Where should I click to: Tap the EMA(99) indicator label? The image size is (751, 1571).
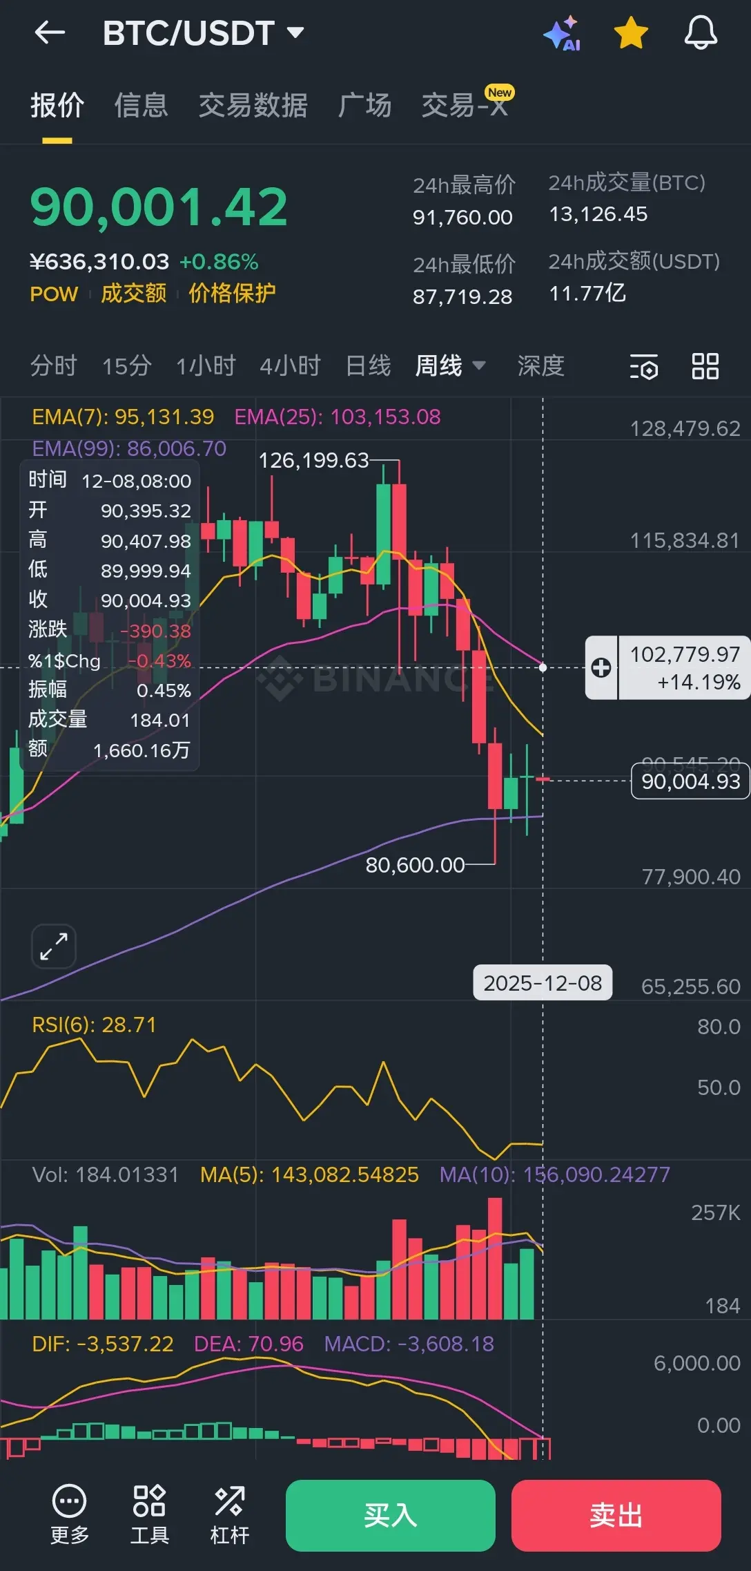click(129, 448)
